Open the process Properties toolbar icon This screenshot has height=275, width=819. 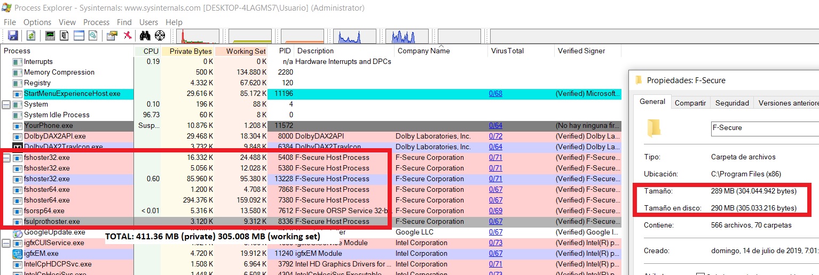click(112, 36)
